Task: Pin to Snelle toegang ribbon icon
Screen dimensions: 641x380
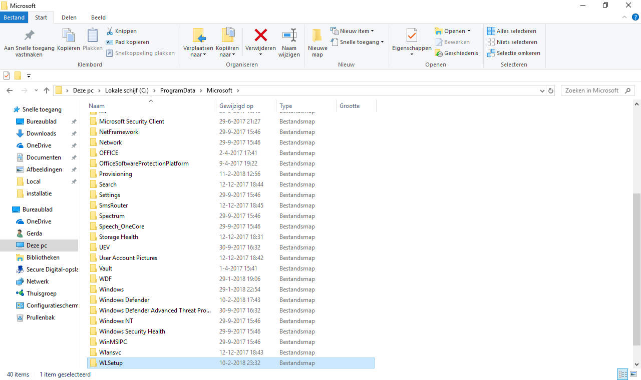Action: coord(29,35)
